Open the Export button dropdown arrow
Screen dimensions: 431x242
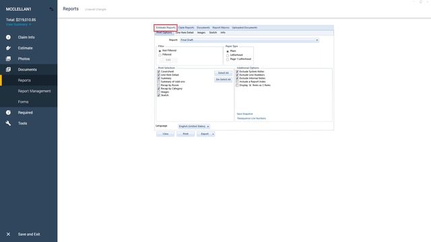tap(213, 134)
